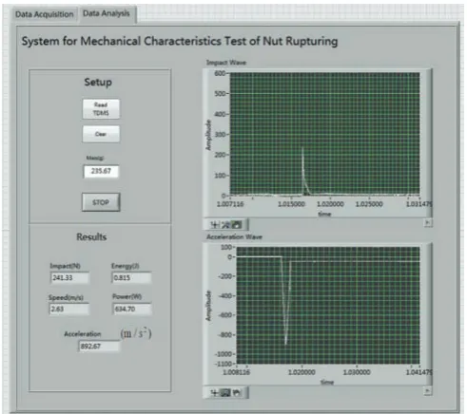Click the system title about Nut Rupturing
Image resolution: width=467 pixels, height=414 pixels.
pos(180,42)
